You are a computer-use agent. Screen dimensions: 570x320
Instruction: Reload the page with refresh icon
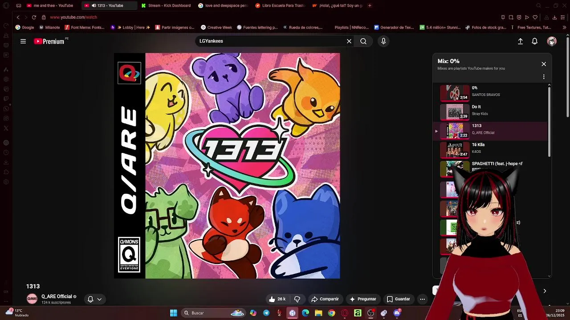point(34,17)
